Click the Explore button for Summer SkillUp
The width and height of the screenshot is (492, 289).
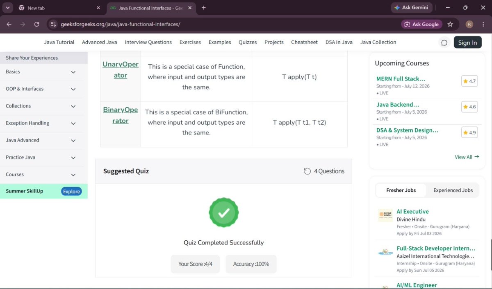(x=71, y=191)
